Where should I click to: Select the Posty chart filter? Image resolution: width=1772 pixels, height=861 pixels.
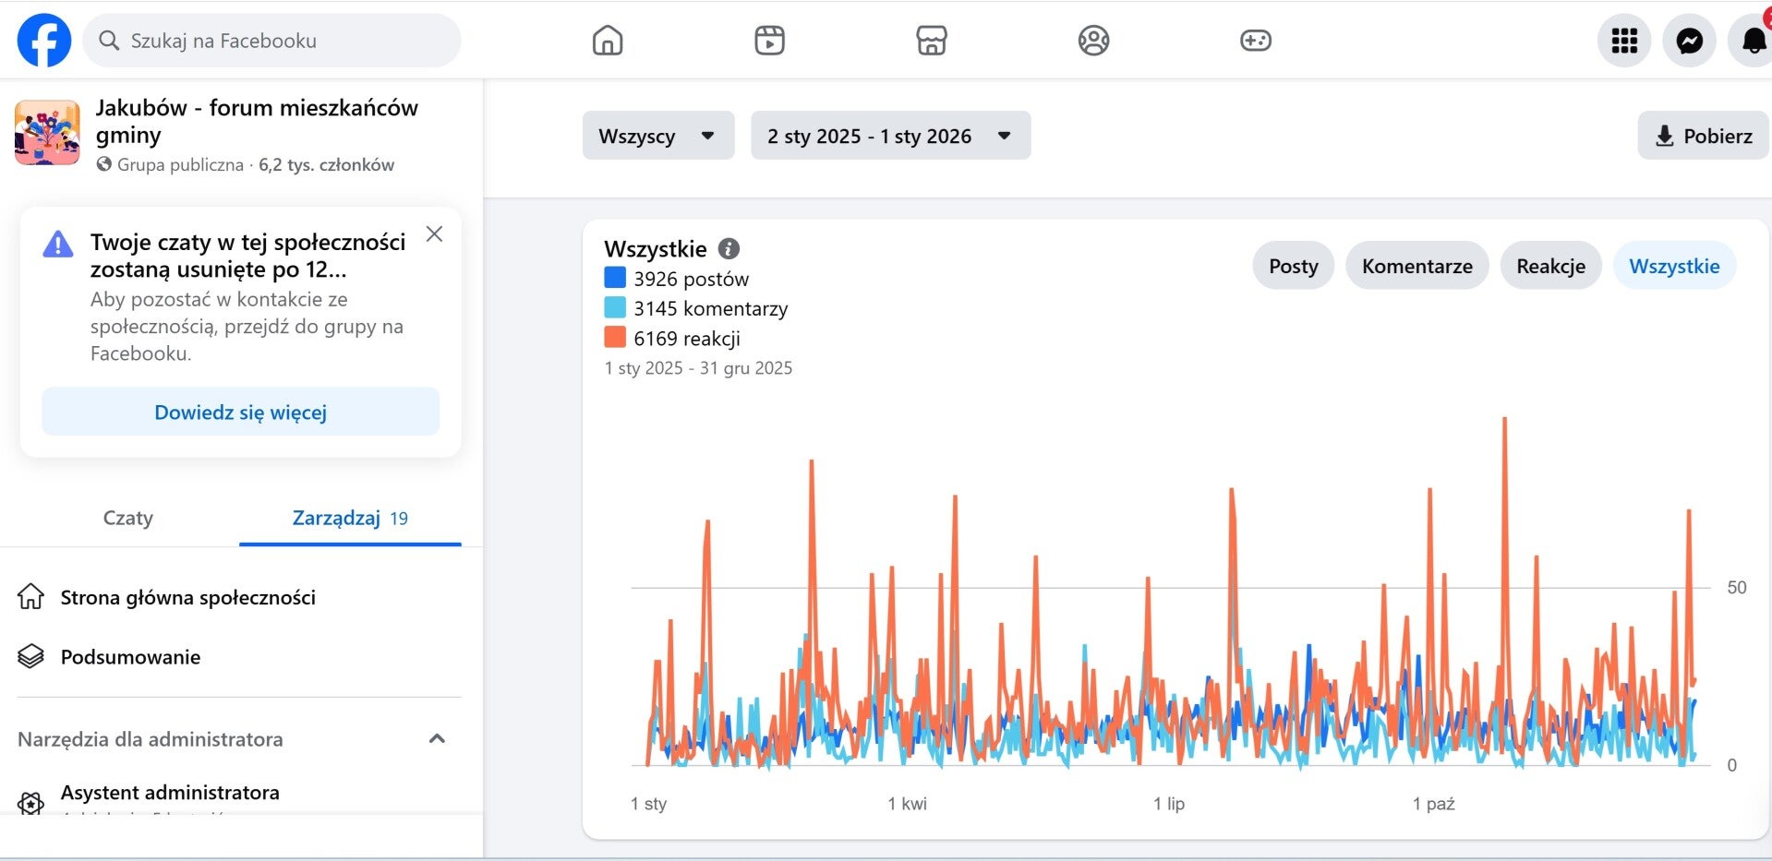(1293, 266)
